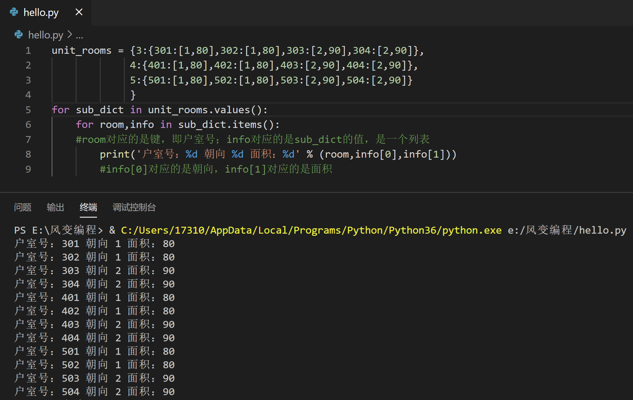This screenshot has height=400, width=633.
Task: Open the 调试控制台 panel tab
Action: [x=134, y=207]
